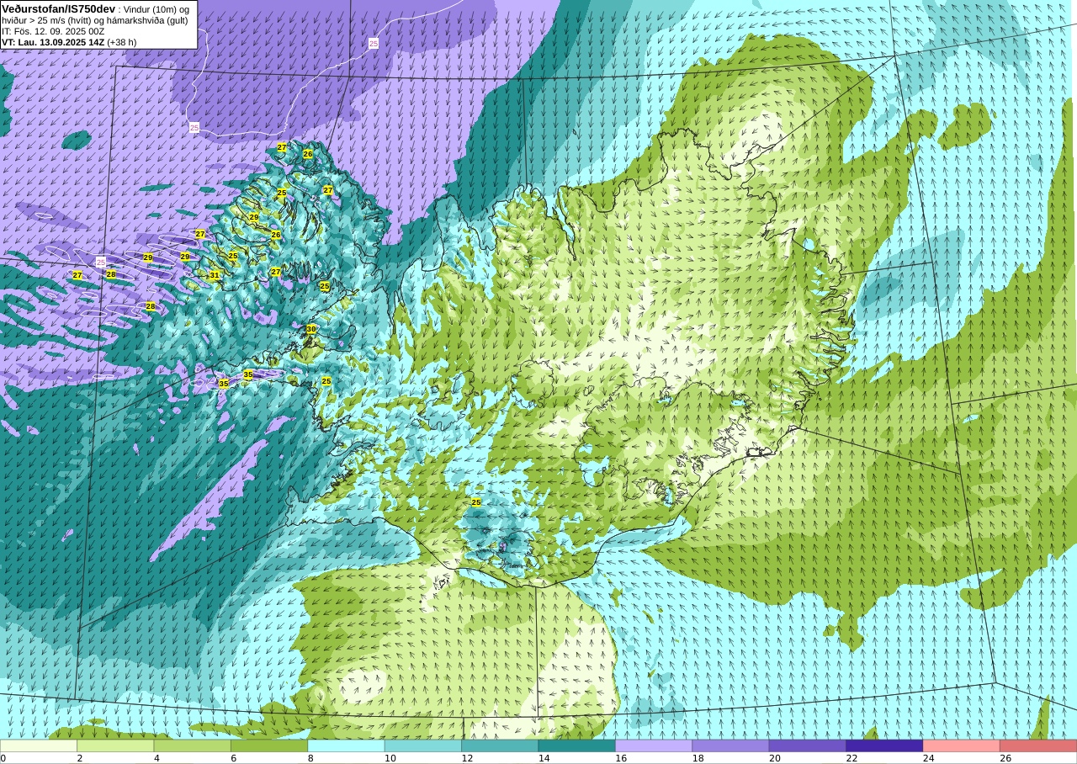
Task: Select the salmon swatch above 26 m/s
Action: (1038, 745)
